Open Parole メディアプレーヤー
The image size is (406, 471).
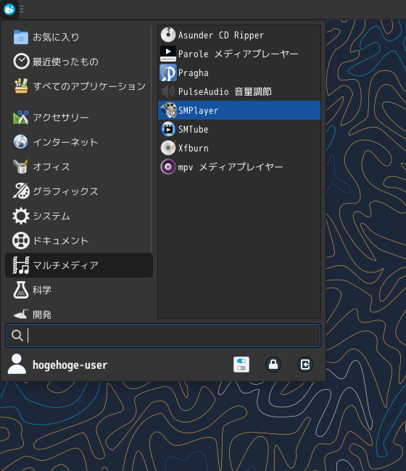239,54
